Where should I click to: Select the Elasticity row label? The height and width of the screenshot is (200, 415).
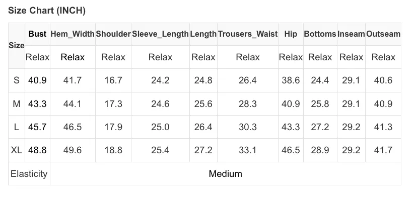29,173
